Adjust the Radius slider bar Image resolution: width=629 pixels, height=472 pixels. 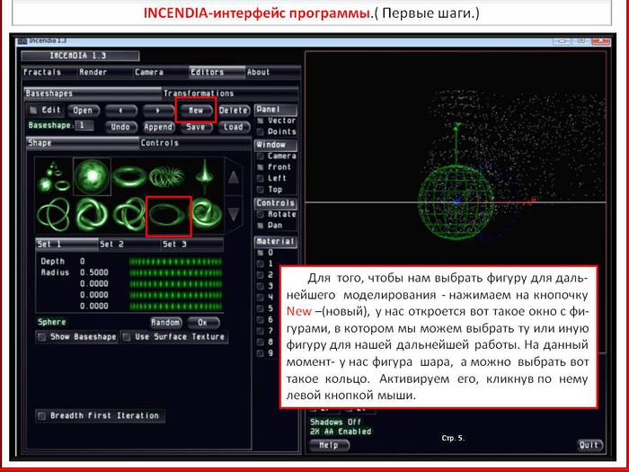click(x=176, y=273)
